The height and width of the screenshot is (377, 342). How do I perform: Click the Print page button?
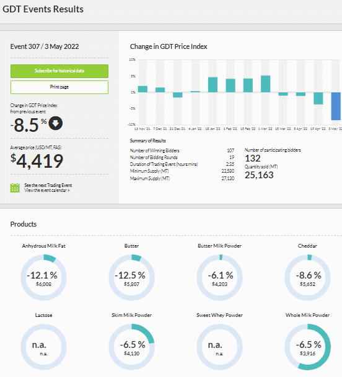59,87
